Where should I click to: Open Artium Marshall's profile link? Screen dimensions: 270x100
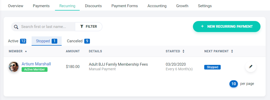tap(36, 64)
